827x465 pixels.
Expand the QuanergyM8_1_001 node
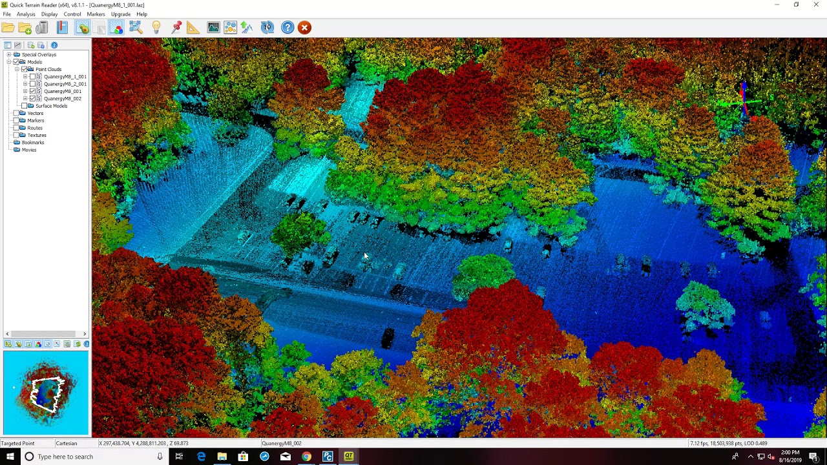(x=25, y=77)
